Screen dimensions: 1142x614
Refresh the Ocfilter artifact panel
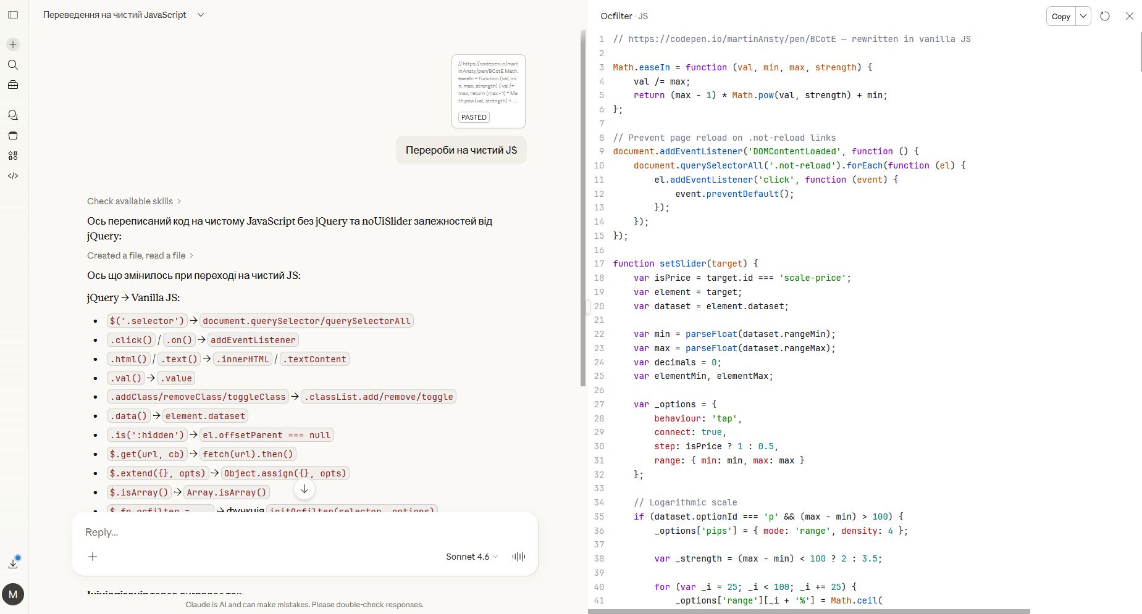pyautogui.click(x=1105, y=16)
